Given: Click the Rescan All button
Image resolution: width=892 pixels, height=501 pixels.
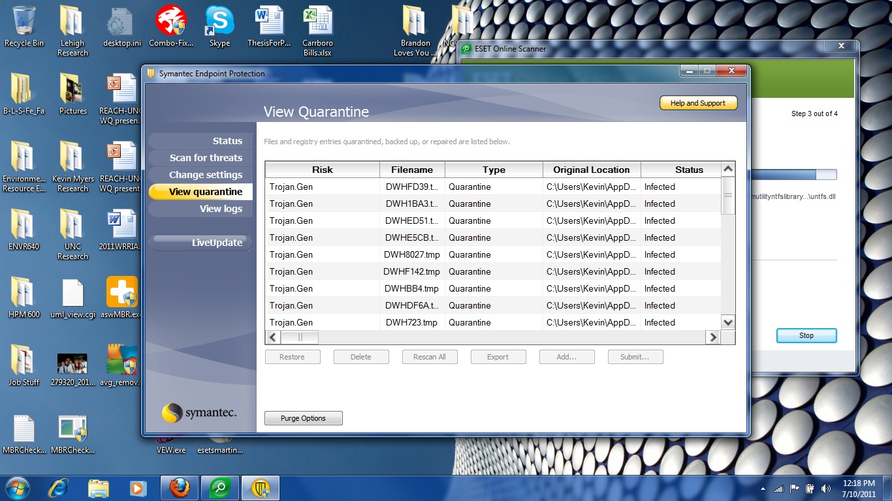Looking at the screenshot, I should pyautogui.click(x=429, y=357).
